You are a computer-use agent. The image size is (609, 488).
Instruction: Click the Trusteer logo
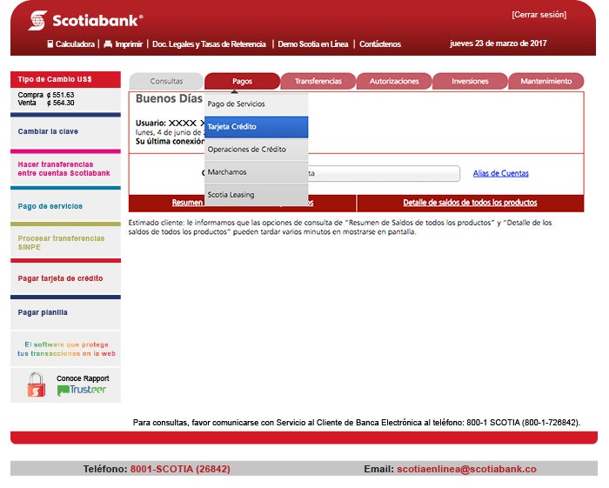[x=82, y=391]
